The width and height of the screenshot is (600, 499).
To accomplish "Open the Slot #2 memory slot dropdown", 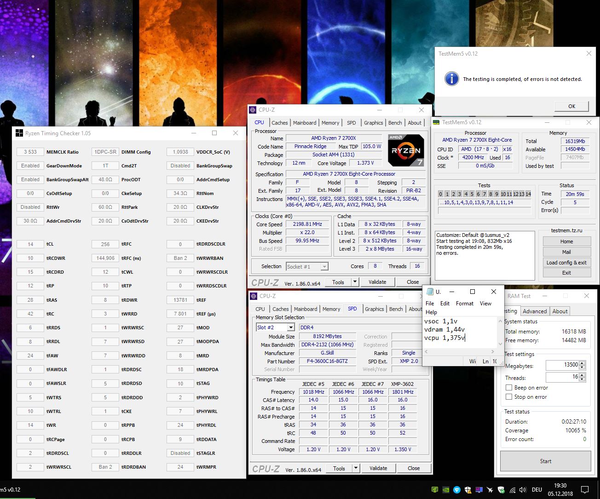I will (290, 327).
